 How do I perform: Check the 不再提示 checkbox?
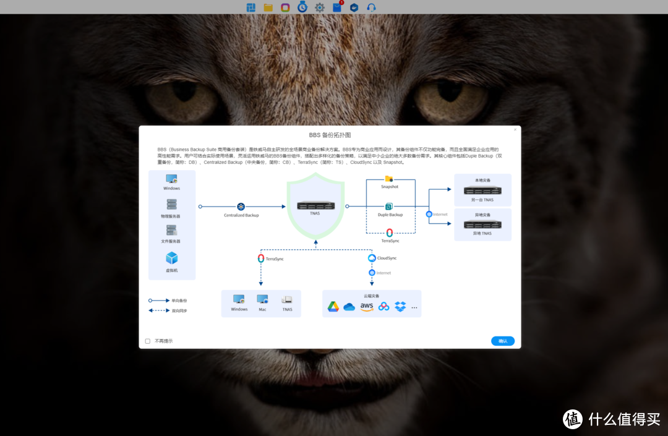click(x=148, y=341)
